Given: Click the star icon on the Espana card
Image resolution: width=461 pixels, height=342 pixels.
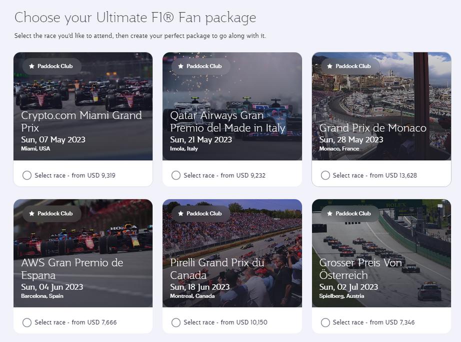Looking at the screenshot, I should coord(32,213).
